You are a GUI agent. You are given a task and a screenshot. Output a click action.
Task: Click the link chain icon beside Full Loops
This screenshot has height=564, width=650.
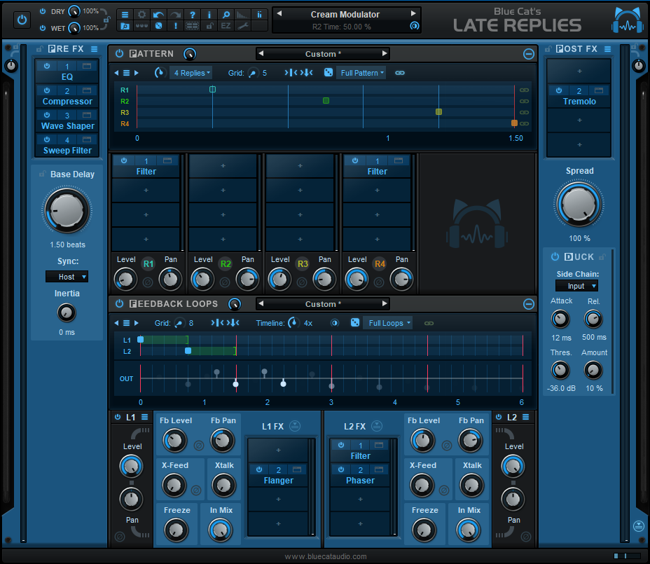pos(429,323)
